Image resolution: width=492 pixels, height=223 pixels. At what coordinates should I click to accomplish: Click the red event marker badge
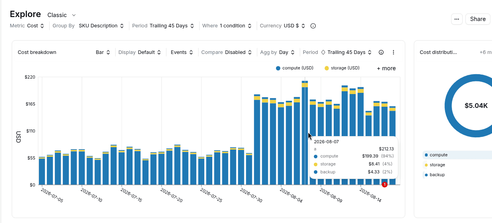click(x=384, y=185)
